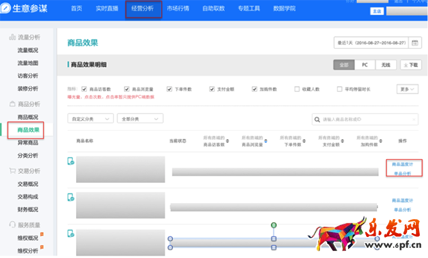The image size is (428, 258).
Task: Click the search magnifier icon
Action: pyautogui.click(x=317, y=119)
